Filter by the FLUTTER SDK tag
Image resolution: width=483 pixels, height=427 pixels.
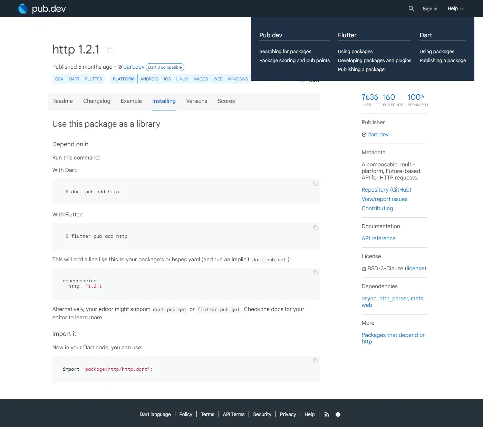pos(94,79)
